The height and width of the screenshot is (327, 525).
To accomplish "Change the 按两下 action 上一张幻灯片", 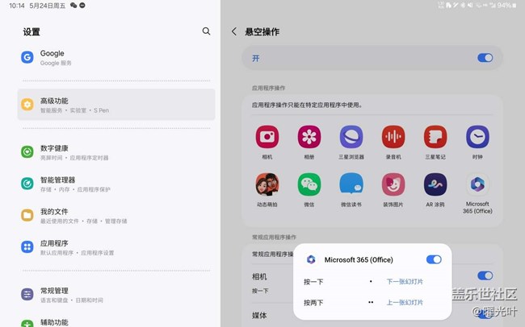I will (405, 303).
